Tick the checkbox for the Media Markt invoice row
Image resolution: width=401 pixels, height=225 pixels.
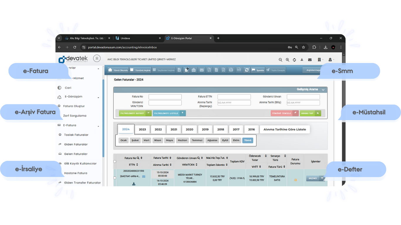click(115, 178)
